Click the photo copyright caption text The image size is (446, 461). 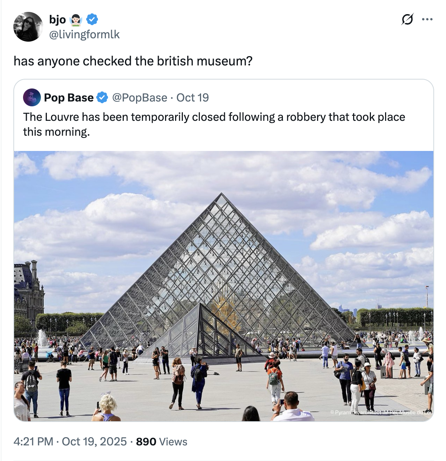[x=381, y=412]
